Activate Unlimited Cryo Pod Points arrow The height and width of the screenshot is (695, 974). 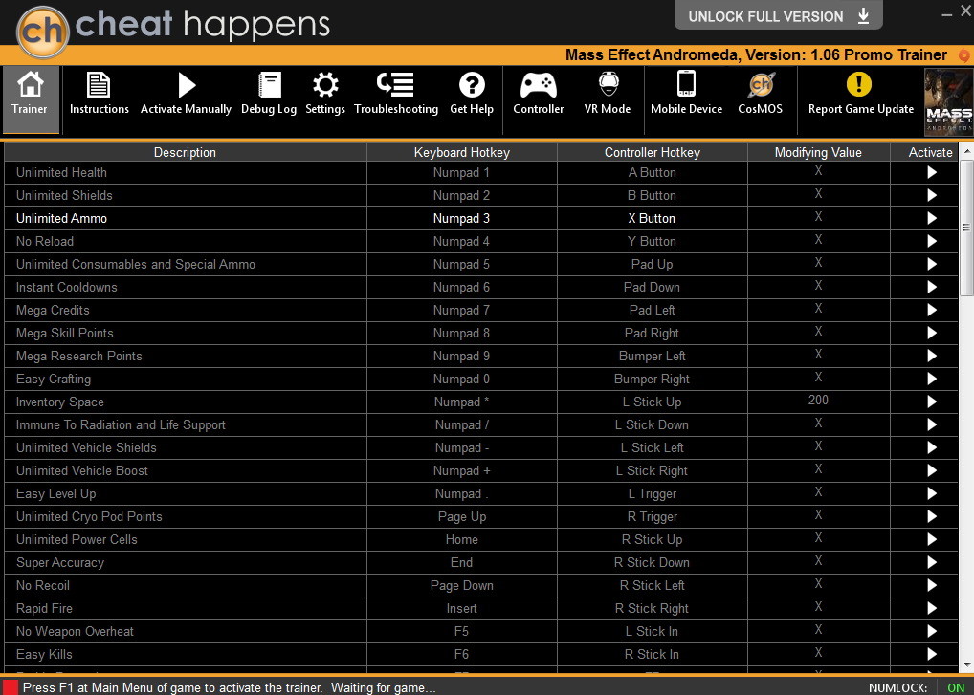coord(932,517)
